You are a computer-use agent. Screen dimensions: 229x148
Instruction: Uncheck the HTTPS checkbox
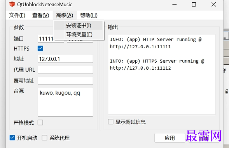coord(40,48)
